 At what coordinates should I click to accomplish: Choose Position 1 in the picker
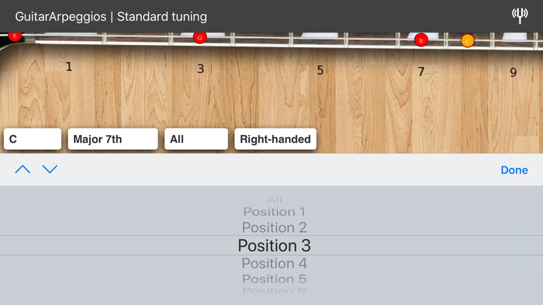274,211
